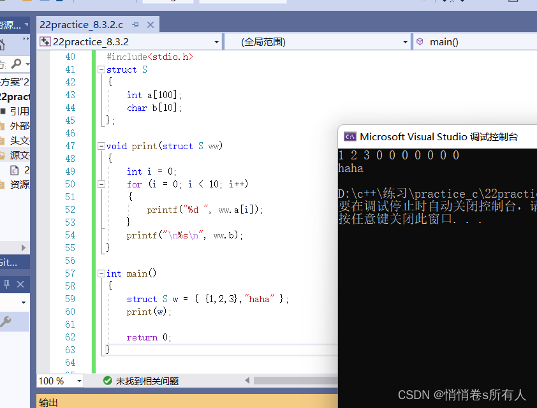Image resolution: width=537 pixels, height=408 pixels.
Task: Click the pin icon on lower-left panel
Action: click(x=7, y=284)
